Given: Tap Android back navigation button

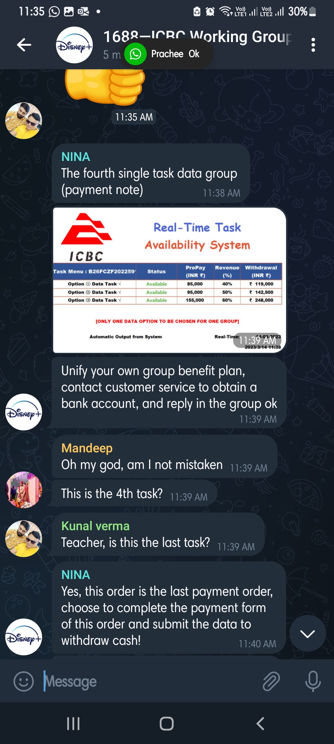Looking at the screenshot, I should pos(260,724).
